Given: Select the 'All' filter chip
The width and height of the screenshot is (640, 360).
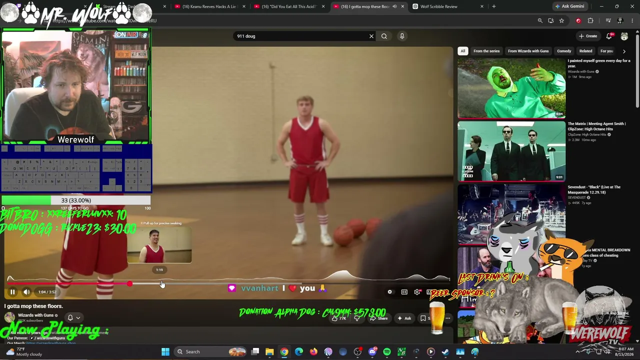Looking at the screenshot, I should (463, 51).
